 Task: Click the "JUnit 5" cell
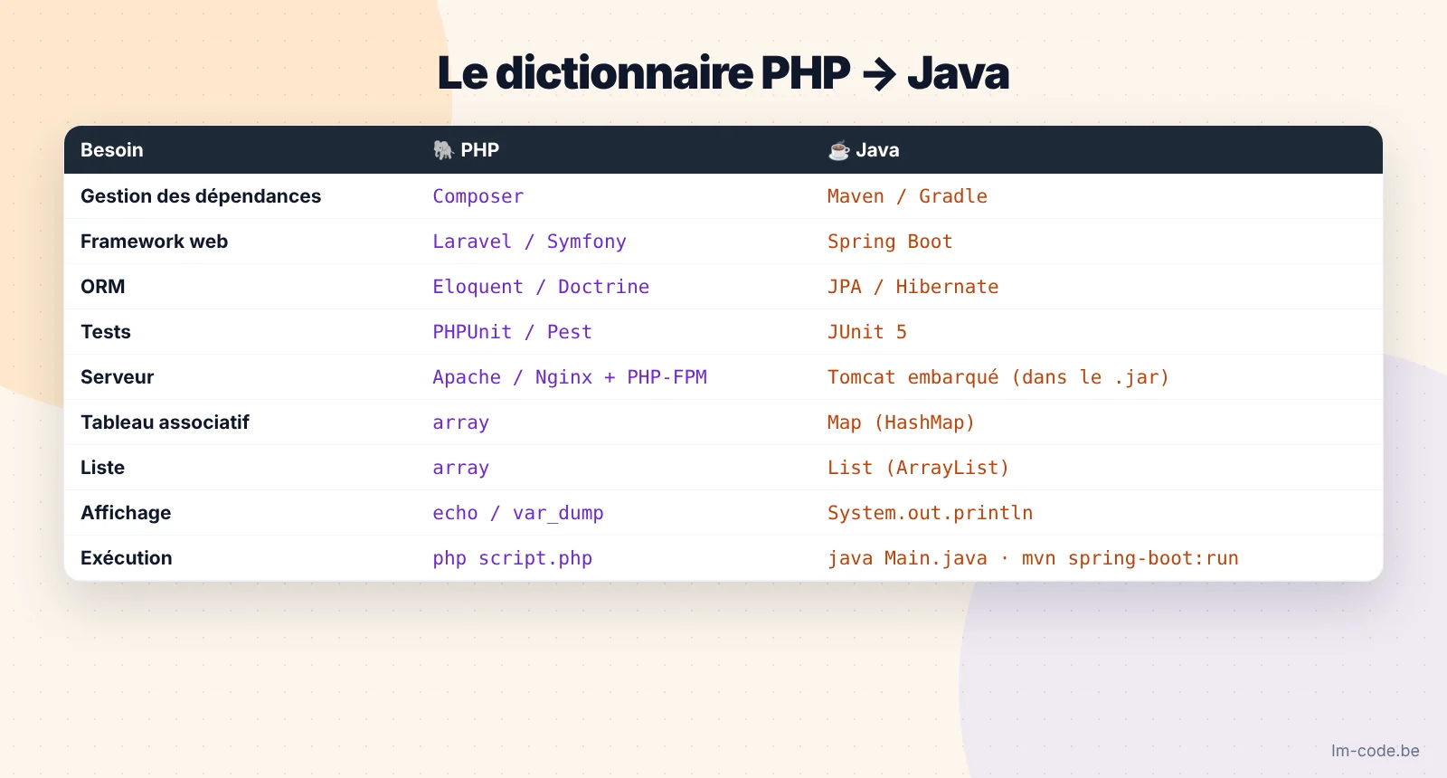(x=867, y=332)
